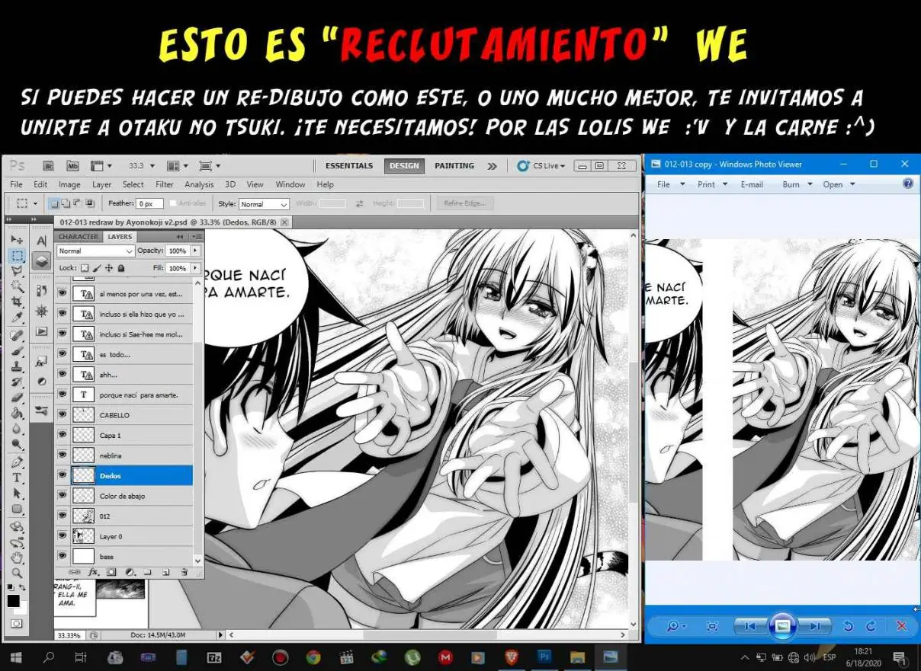Hide the Layer 0 layer
Viewport: 921px width, 671px height.
point(63,536)
